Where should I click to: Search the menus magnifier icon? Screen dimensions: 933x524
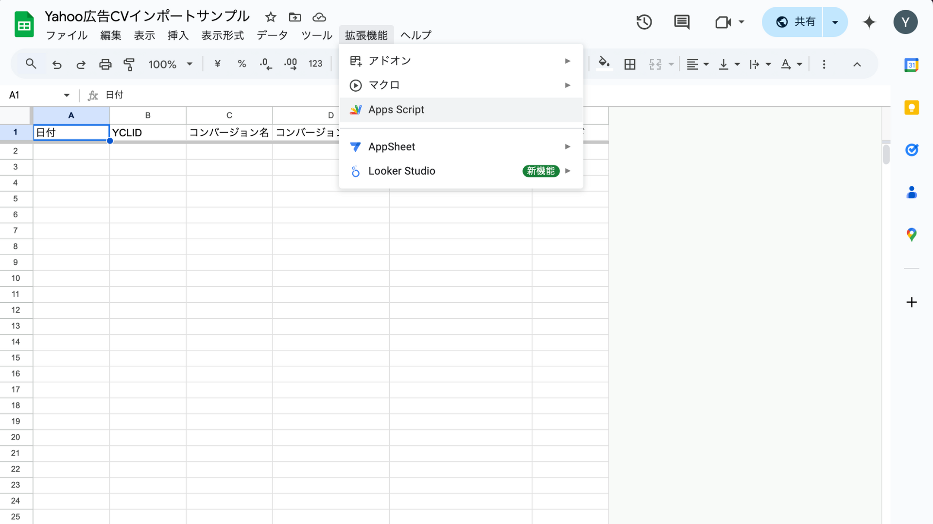pos(31,64)
